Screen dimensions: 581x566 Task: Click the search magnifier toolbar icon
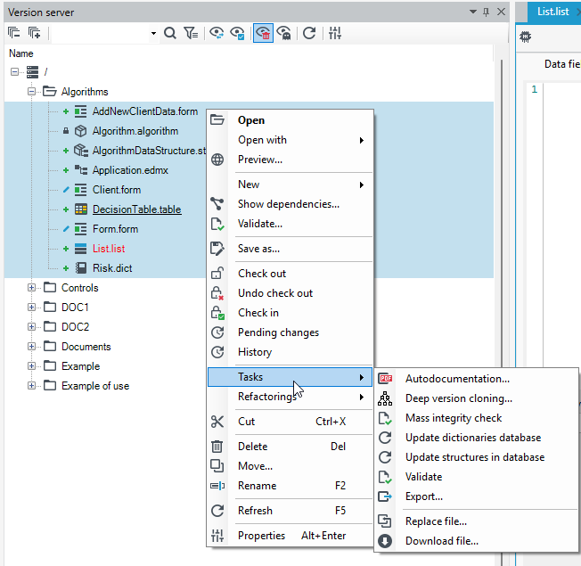click(x=169, y=33)
